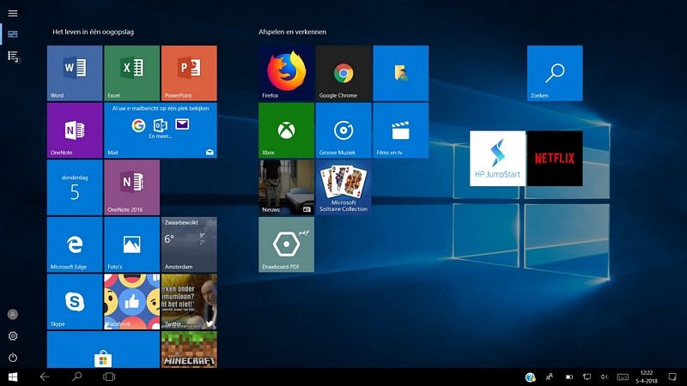The height and width of the screenshot is (386, 687).
Task: Open Task View in the taskbar
Action: [x=109, y=377]
